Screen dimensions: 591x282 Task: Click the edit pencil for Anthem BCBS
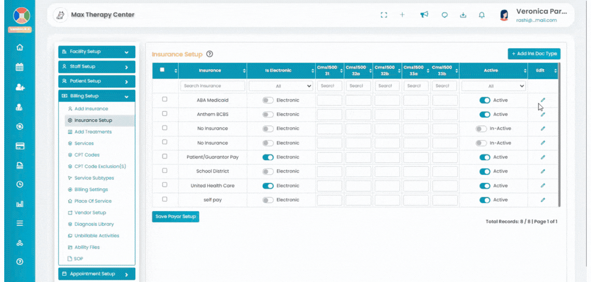(543, 115)
